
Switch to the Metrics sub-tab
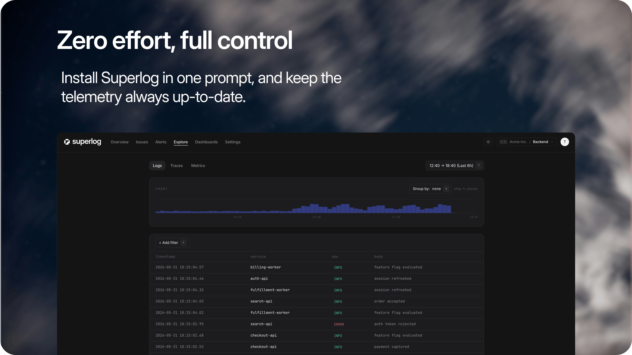(198, 166)
